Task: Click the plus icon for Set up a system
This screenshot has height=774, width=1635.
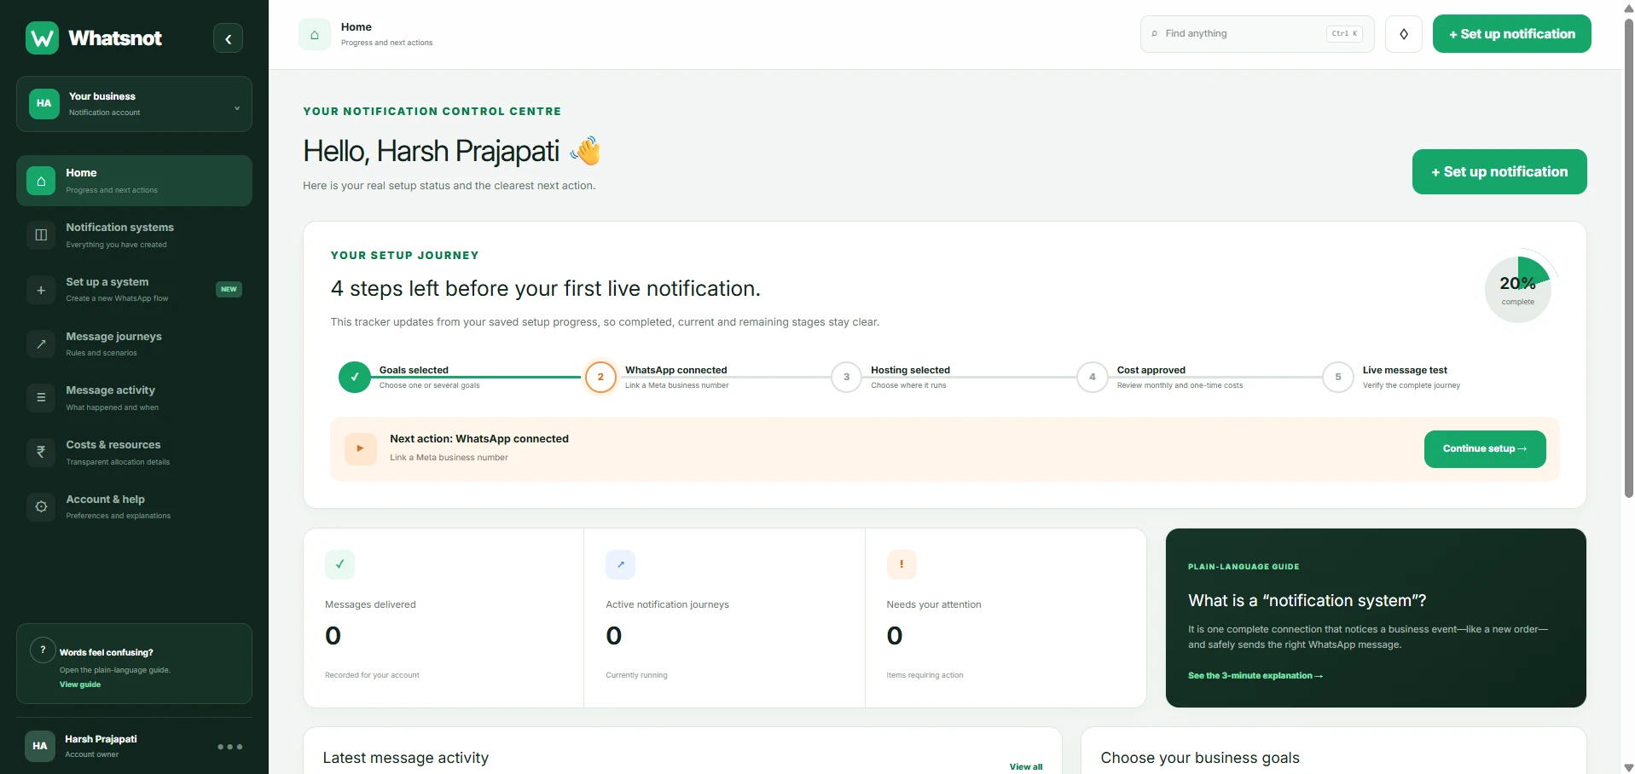Action: (x=41, y=290)
